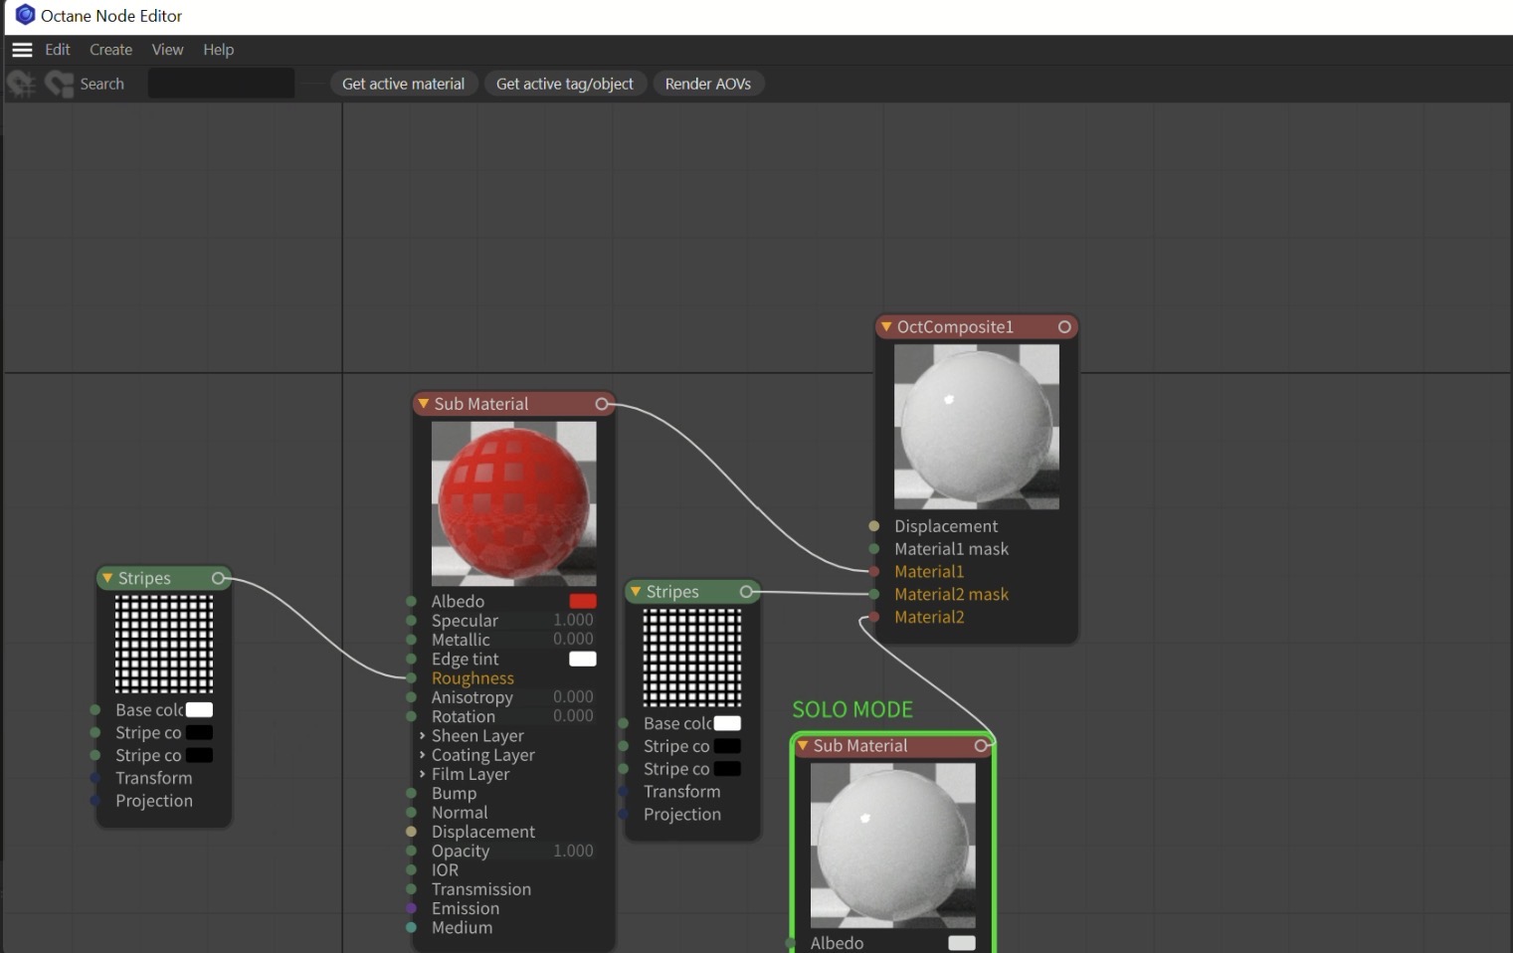This screenshot has height=953, width=1513.
Task: Open the View menu
Action: (167, 50)
